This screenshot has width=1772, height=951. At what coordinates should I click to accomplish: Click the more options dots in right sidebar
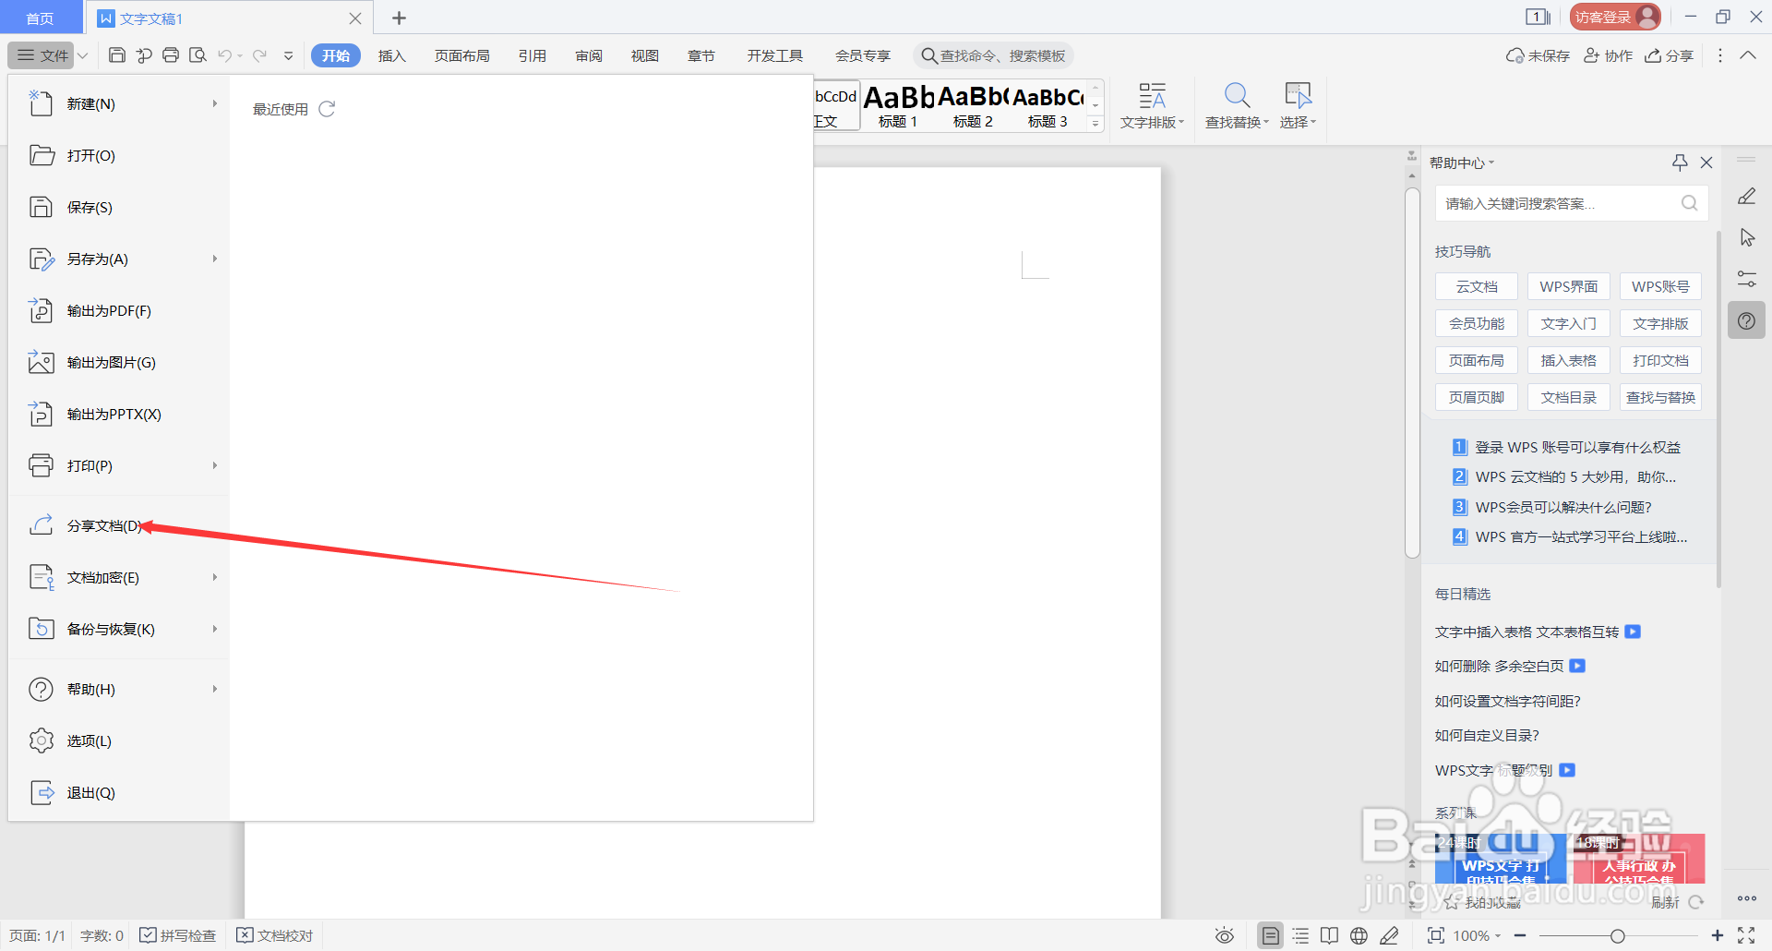coord(1746,898)
